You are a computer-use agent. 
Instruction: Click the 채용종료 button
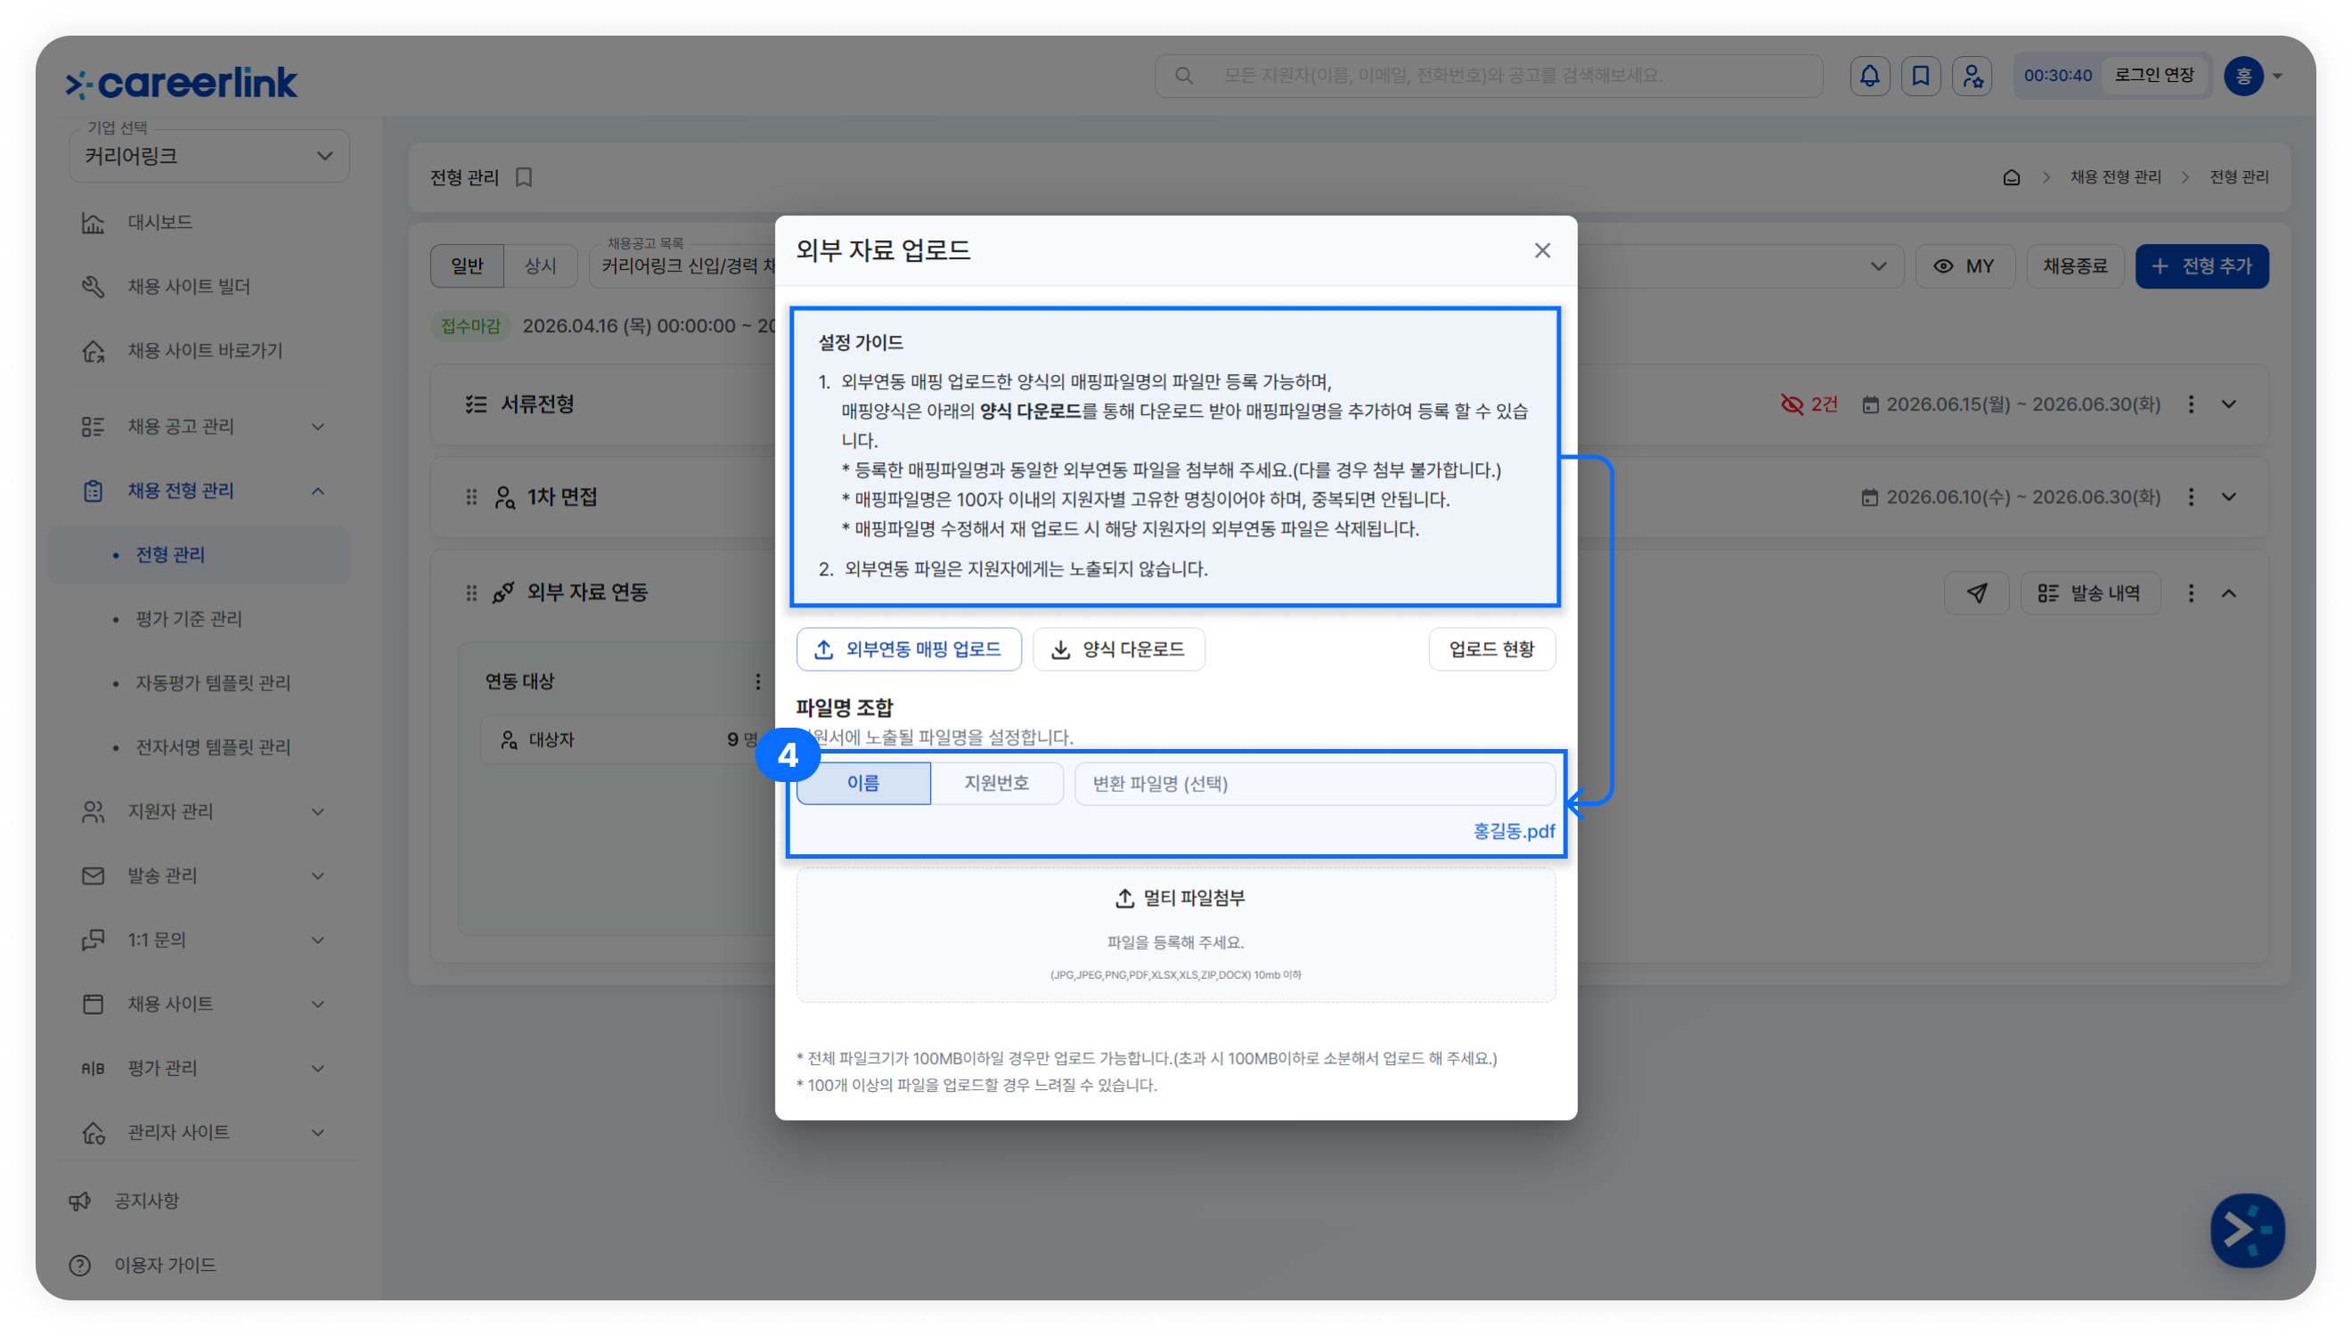pos(2075,267)
